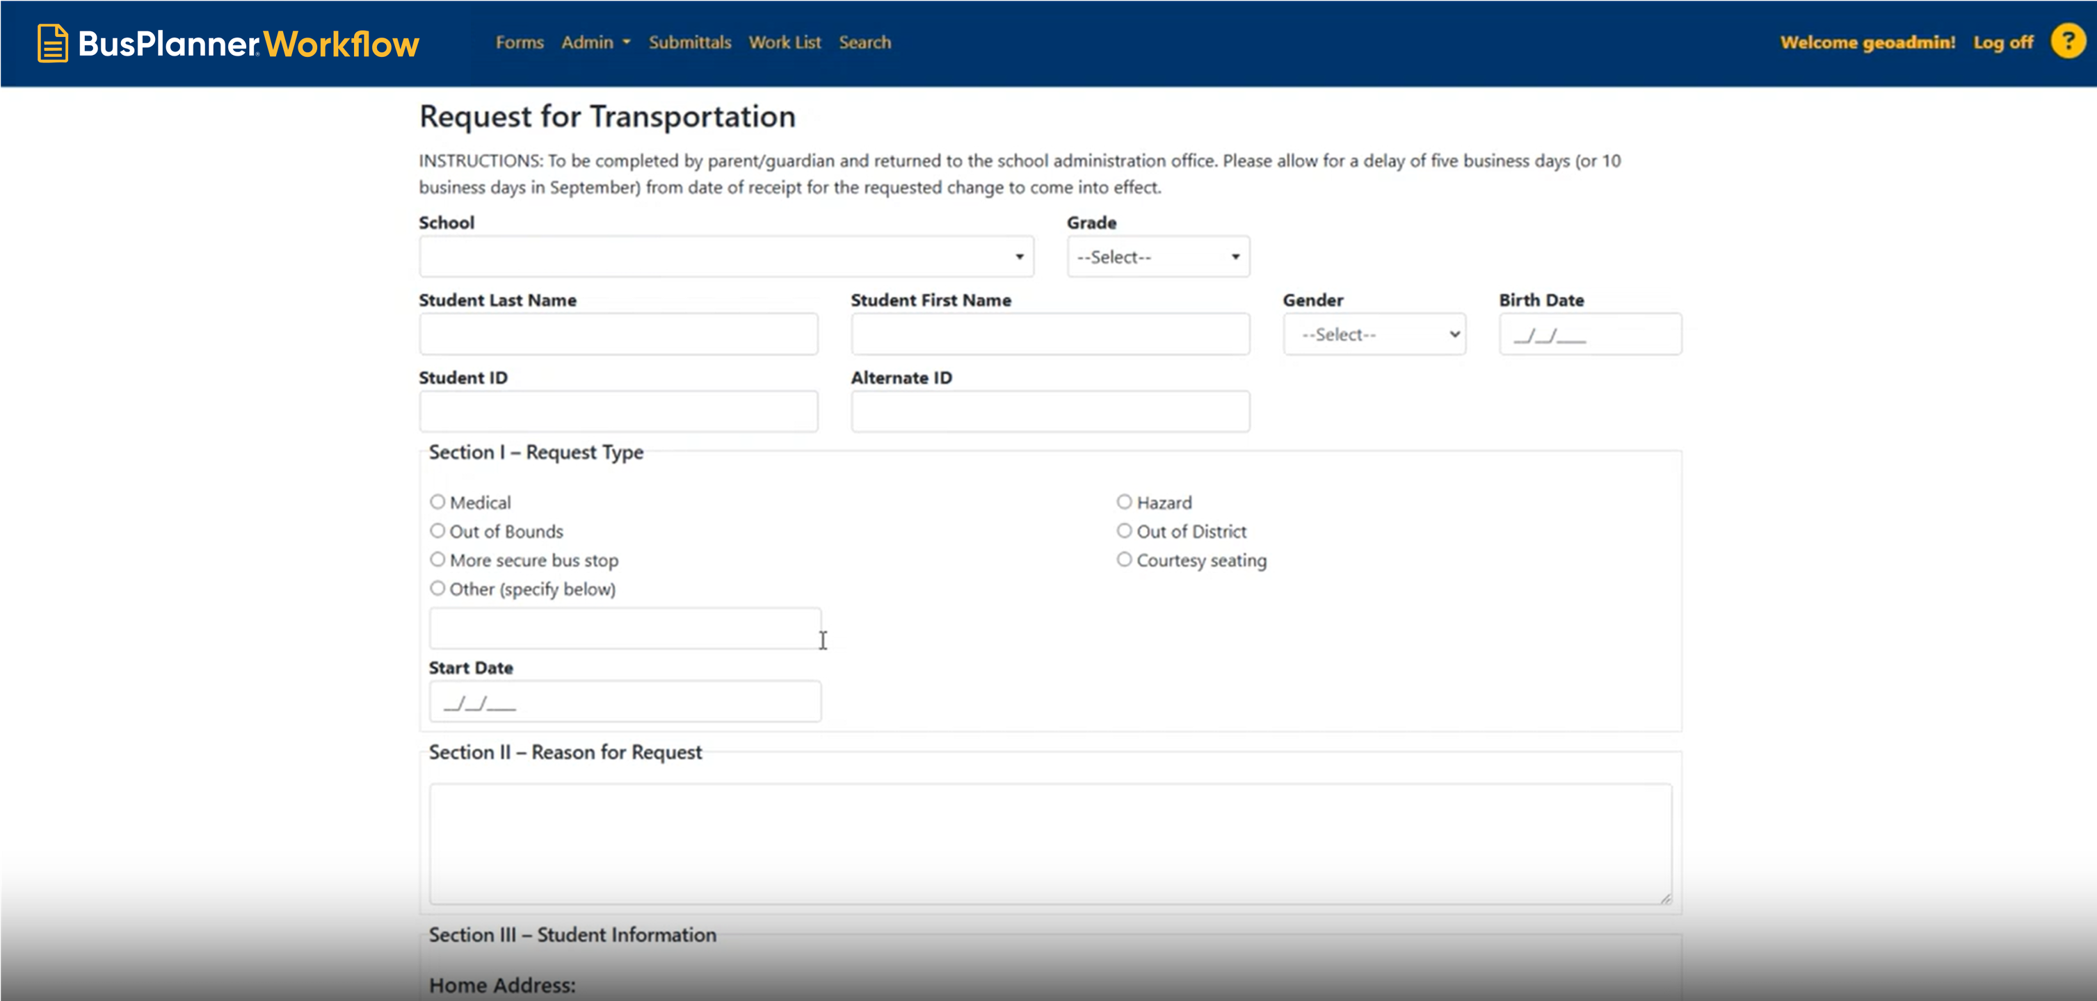Open the School dropdown list

(x=725, y=257)
